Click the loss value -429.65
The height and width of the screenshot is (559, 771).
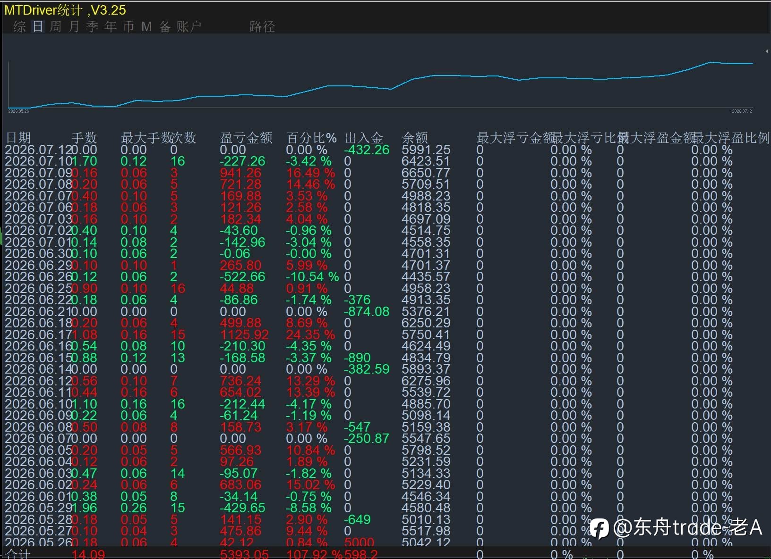pos(242,508)
